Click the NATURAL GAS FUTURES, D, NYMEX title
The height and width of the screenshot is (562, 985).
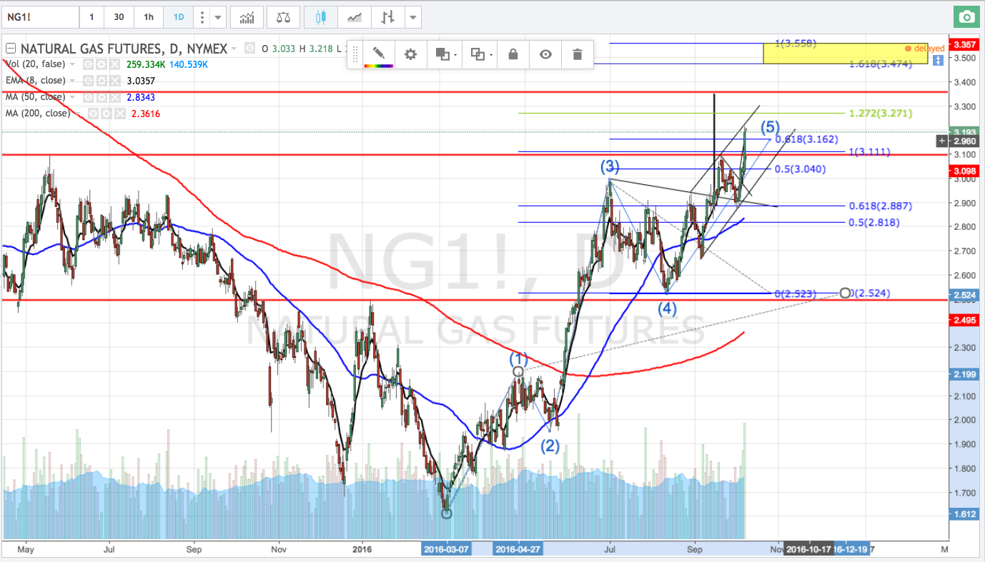click(124, 49)
